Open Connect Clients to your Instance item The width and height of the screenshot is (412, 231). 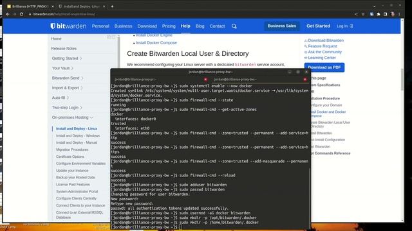pyautogui.click(x=80, y=205)
